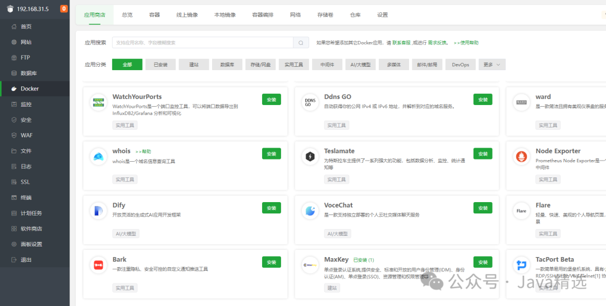Click the WatchYourPorts app icon
This screenshot has height=306, width=606.
pos(98,103)
